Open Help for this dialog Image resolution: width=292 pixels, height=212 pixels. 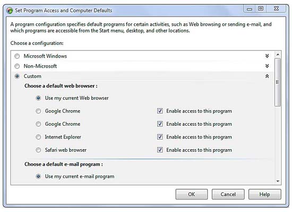pos(264,194)
